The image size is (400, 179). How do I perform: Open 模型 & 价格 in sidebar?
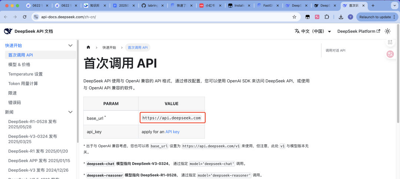19,65
